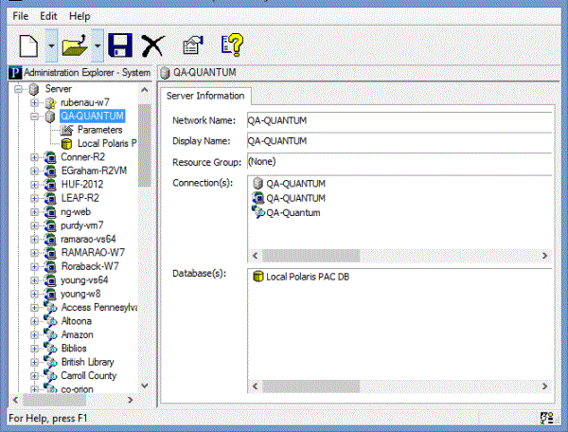
Task: Select Local Polaris PAC DB database icon
Action: click(x=257, y=277)
